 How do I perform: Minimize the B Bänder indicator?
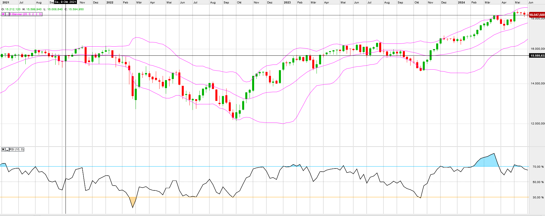(x=7, y=14)
